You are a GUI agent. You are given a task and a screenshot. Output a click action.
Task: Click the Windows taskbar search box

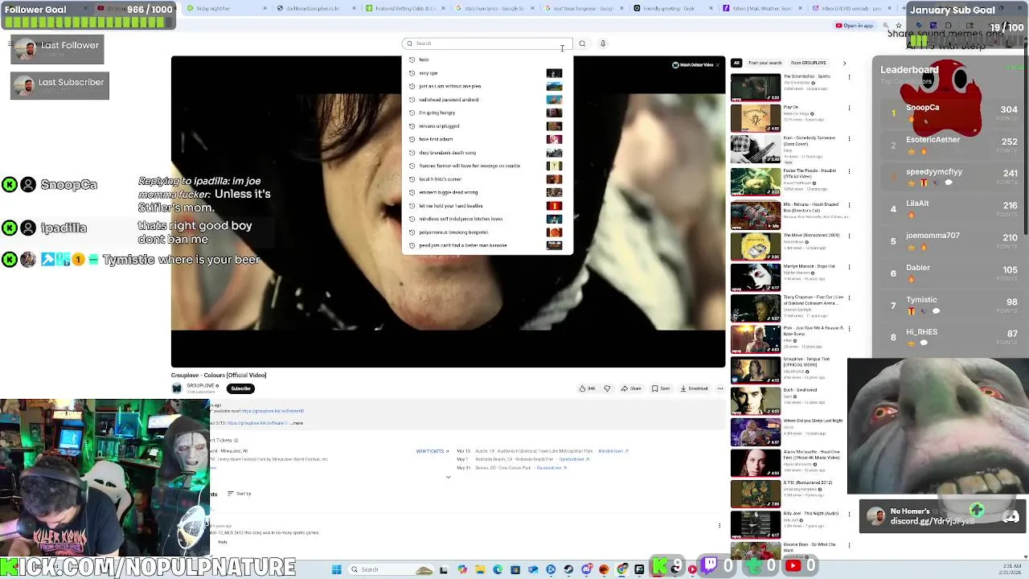tap(392, 569)
